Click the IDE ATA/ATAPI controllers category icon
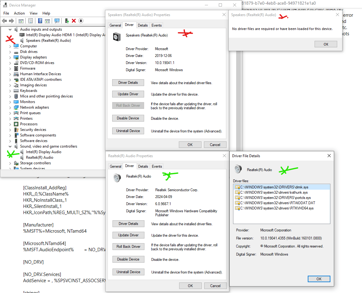The height and width of the screenshot is (293, 362). point(16,80)
